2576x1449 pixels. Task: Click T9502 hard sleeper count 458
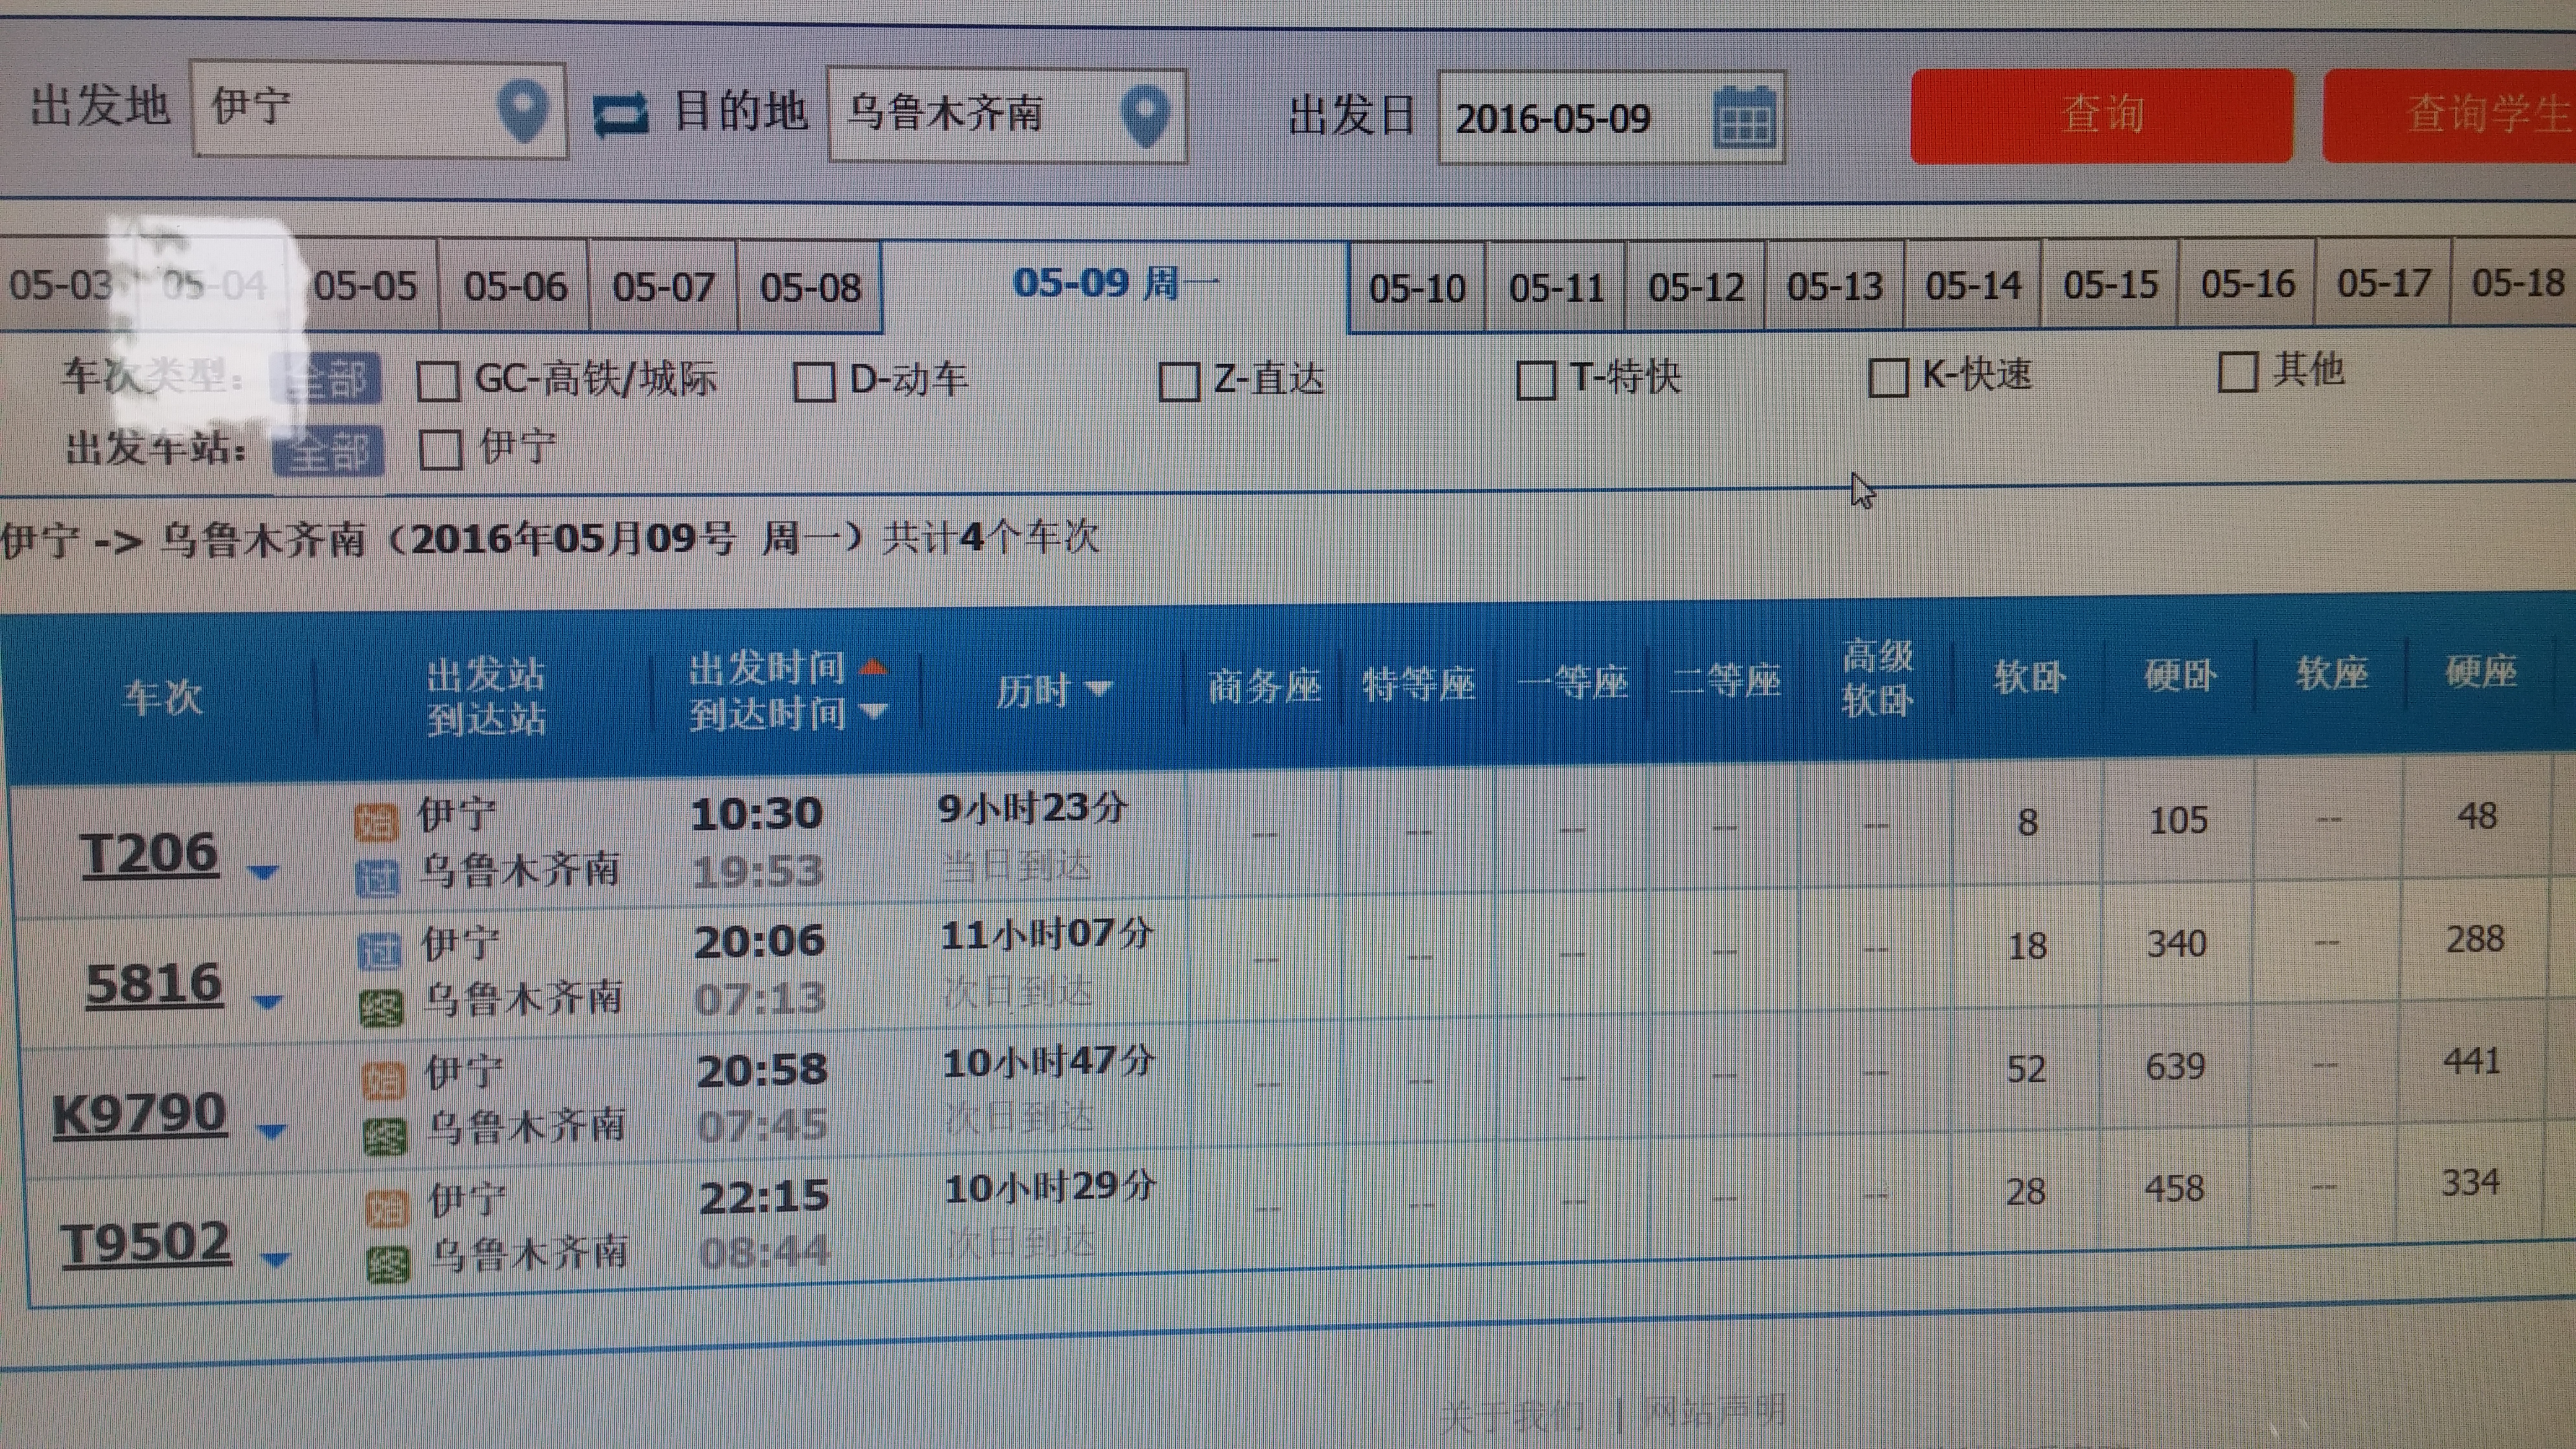click(x=2174, y=1189)
